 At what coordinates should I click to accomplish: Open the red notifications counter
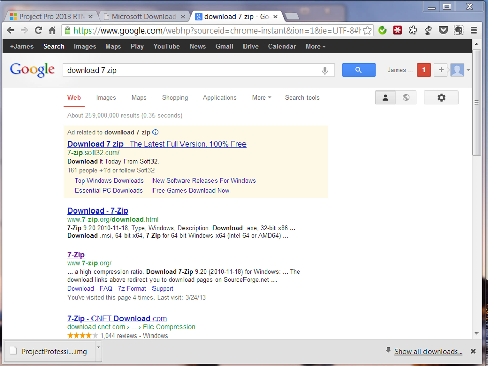coord(423,70)
